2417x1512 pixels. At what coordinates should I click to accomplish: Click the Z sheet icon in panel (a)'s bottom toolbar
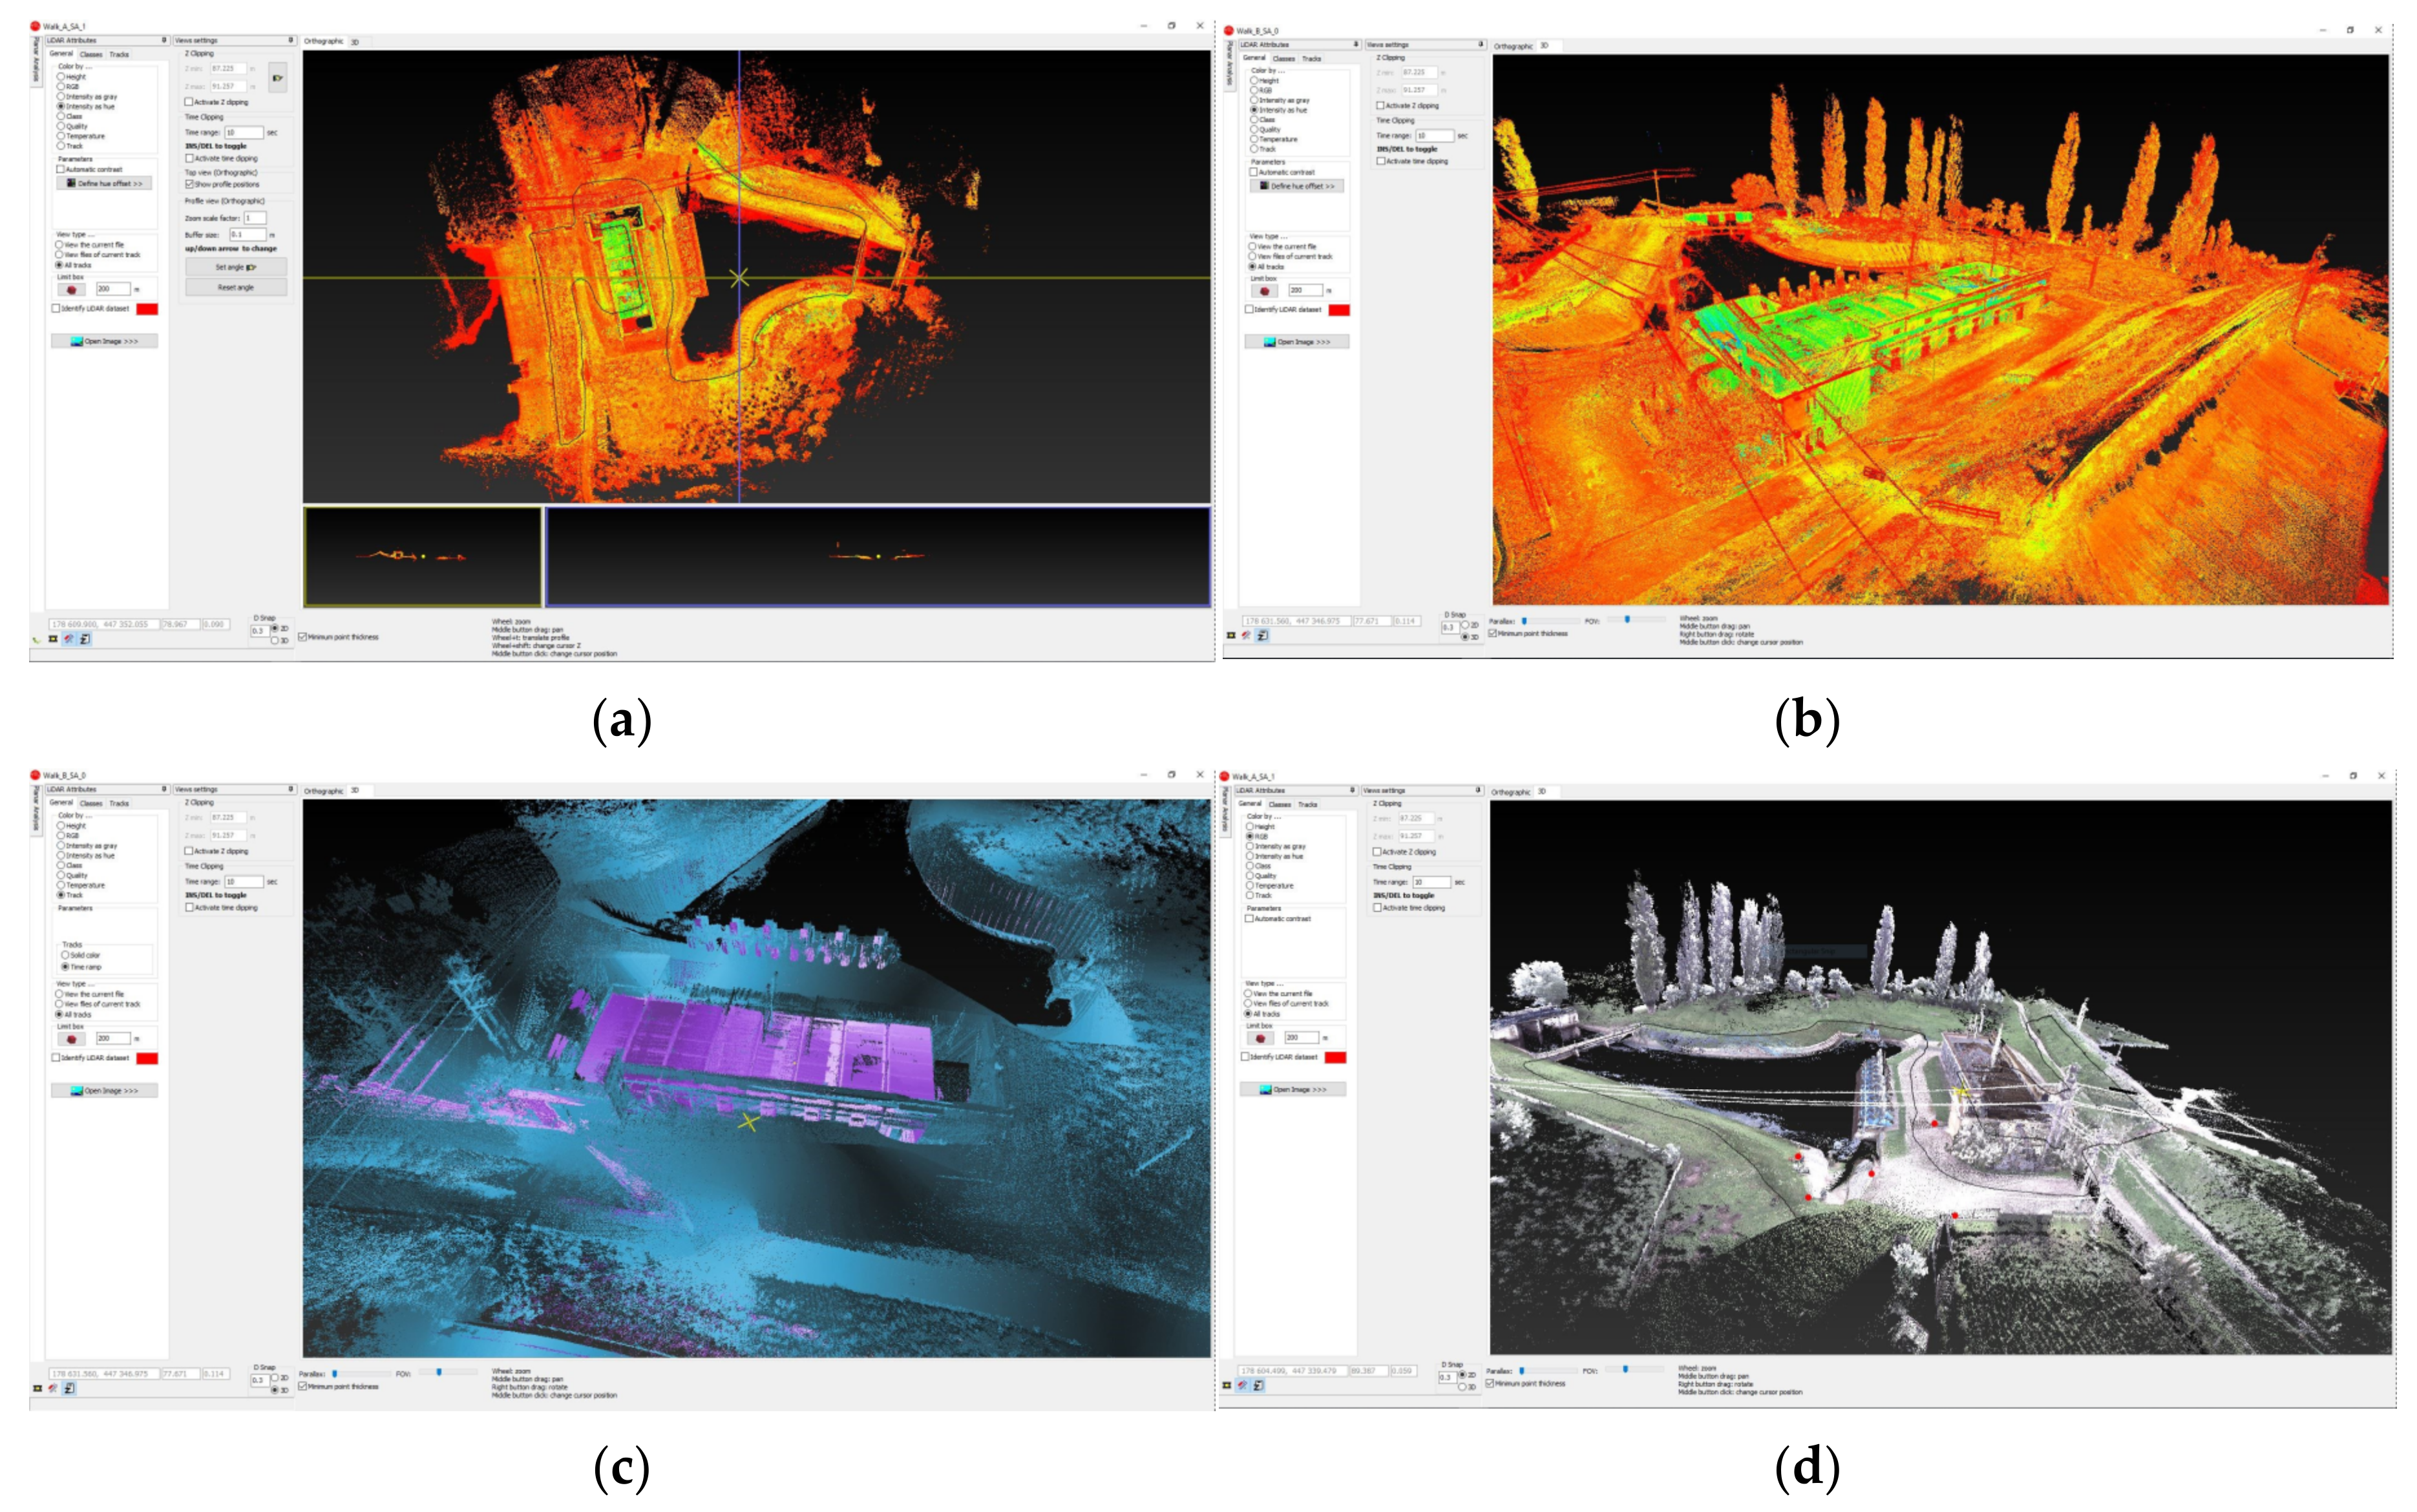pos(85,639)
